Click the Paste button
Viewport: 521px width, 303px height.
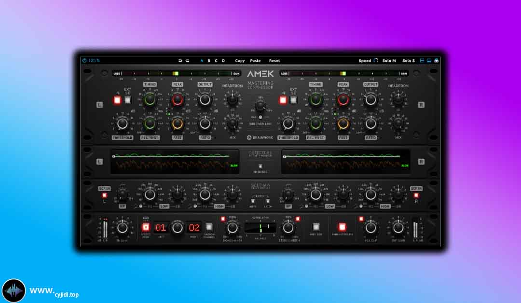click(x=255, y=60)
